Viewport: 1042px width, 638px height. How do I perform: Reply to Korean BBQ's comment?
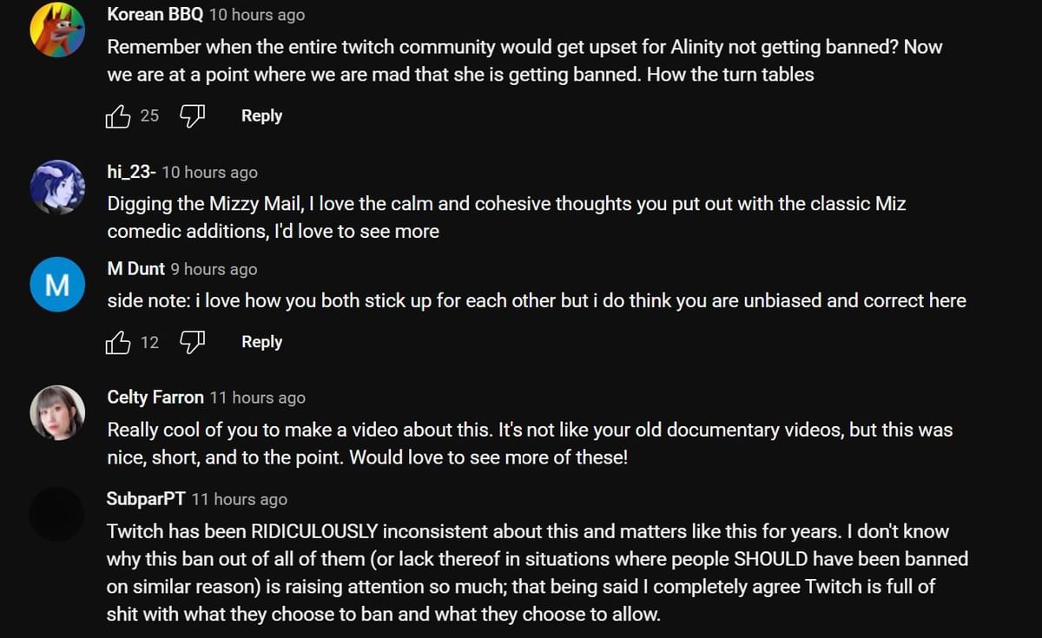[x=261, y=115]
